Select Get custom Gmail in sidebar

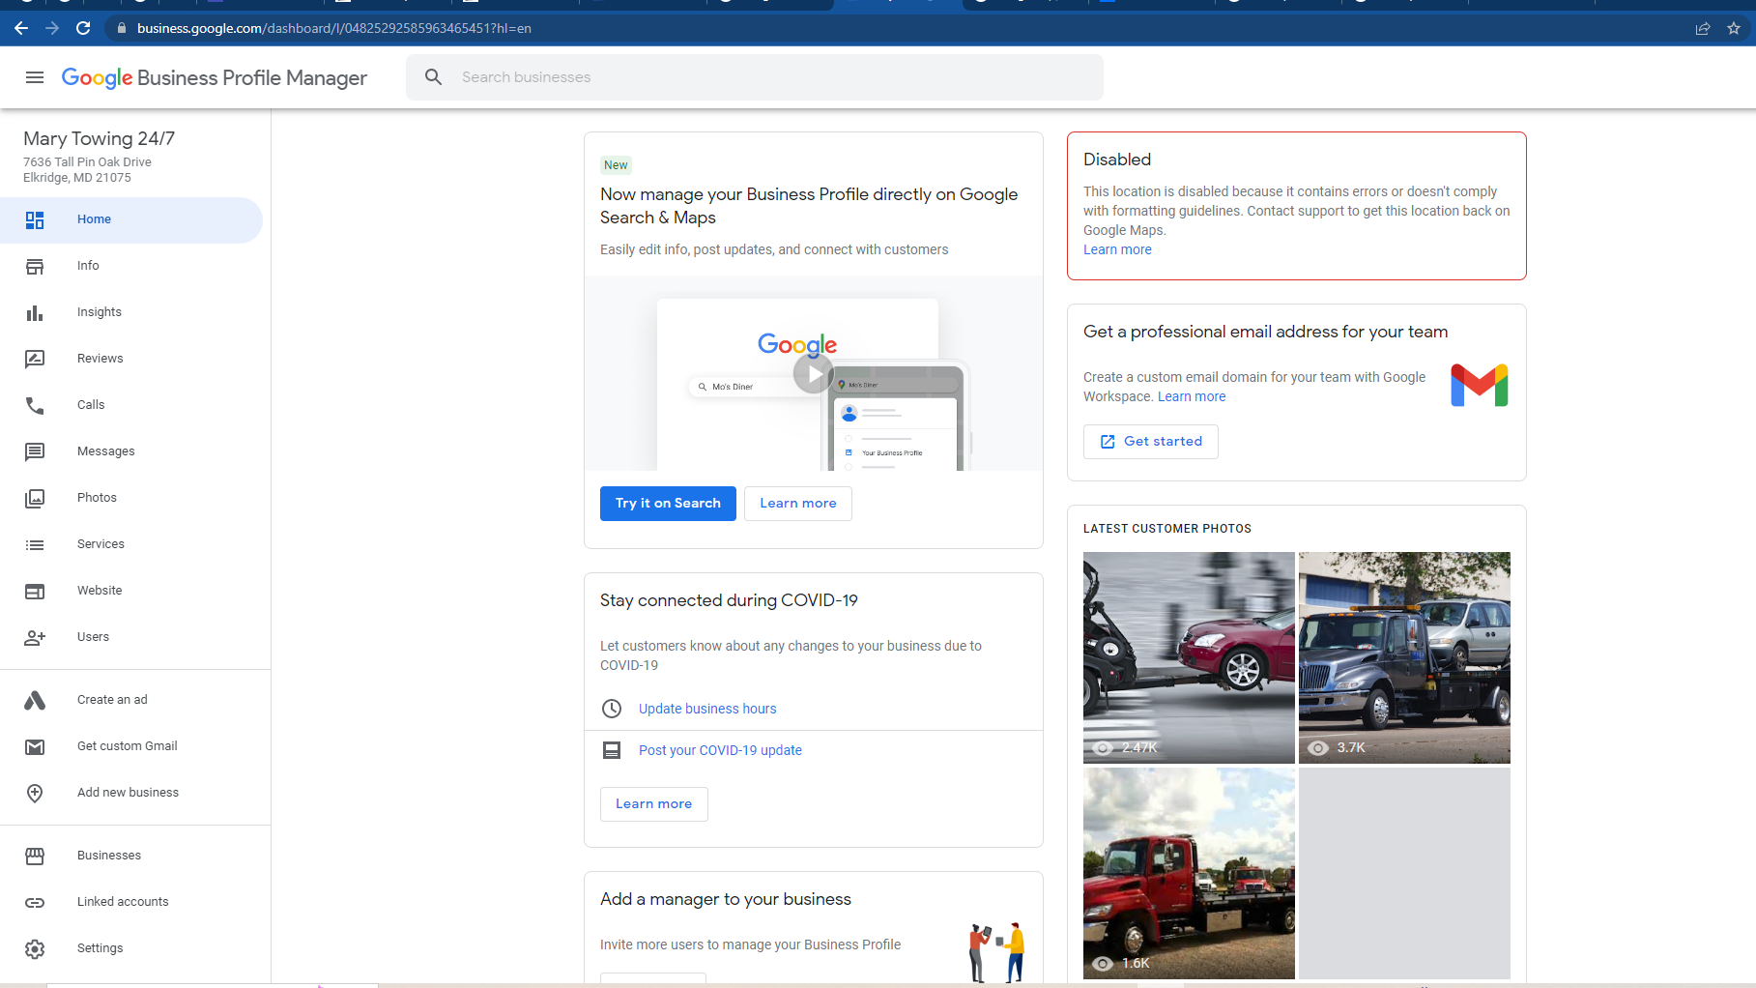click(131, 746)
